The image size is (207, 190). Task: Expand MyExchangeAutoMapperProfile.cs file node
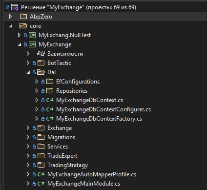pos(28,174)
